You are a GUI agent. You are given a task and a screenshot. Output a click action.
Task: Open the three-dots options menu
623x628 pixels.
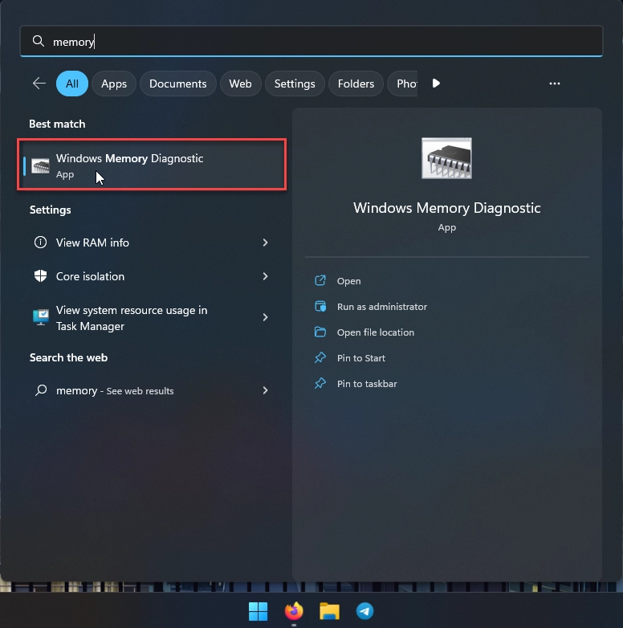point(555,84)
